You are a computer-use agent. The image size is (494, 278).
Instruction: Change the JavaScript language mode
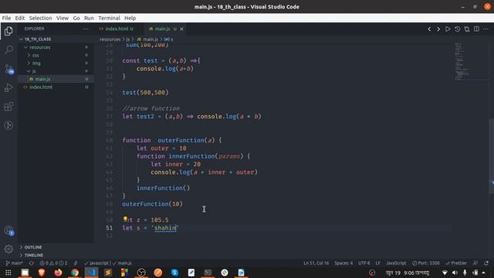tap(396, 263)
